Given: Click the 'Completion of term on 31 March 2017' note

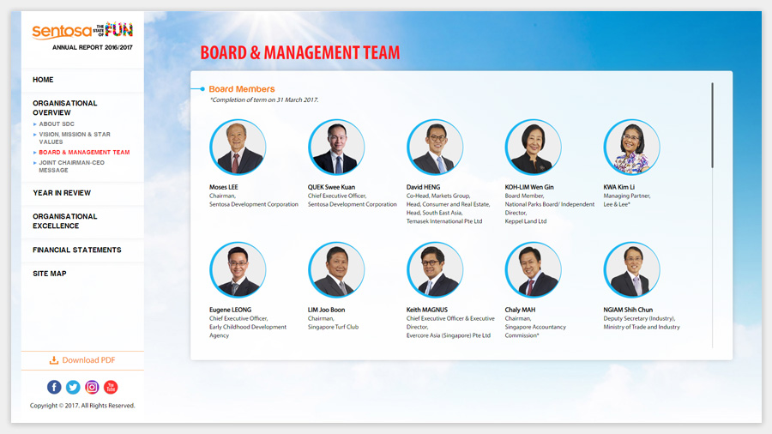Looking at the screenshot, I should point(264,99).
